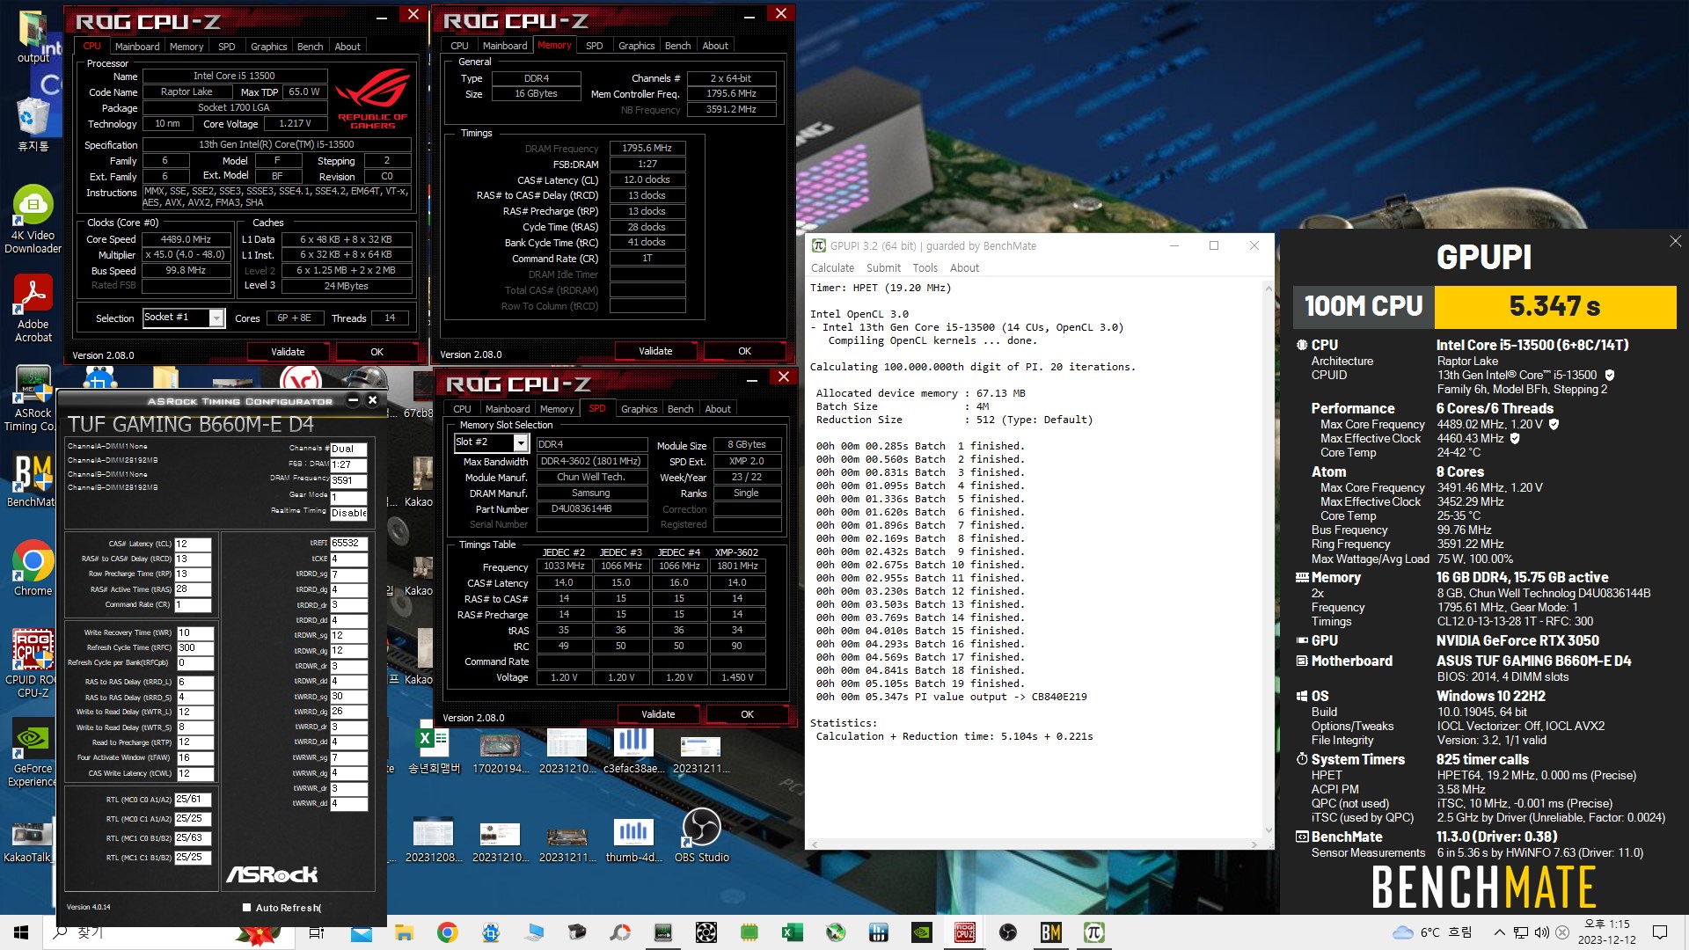1689x950 pixels.
Task: Click the DRAM Frequency value 1795.6 MHz
Action: pos(647,149)
